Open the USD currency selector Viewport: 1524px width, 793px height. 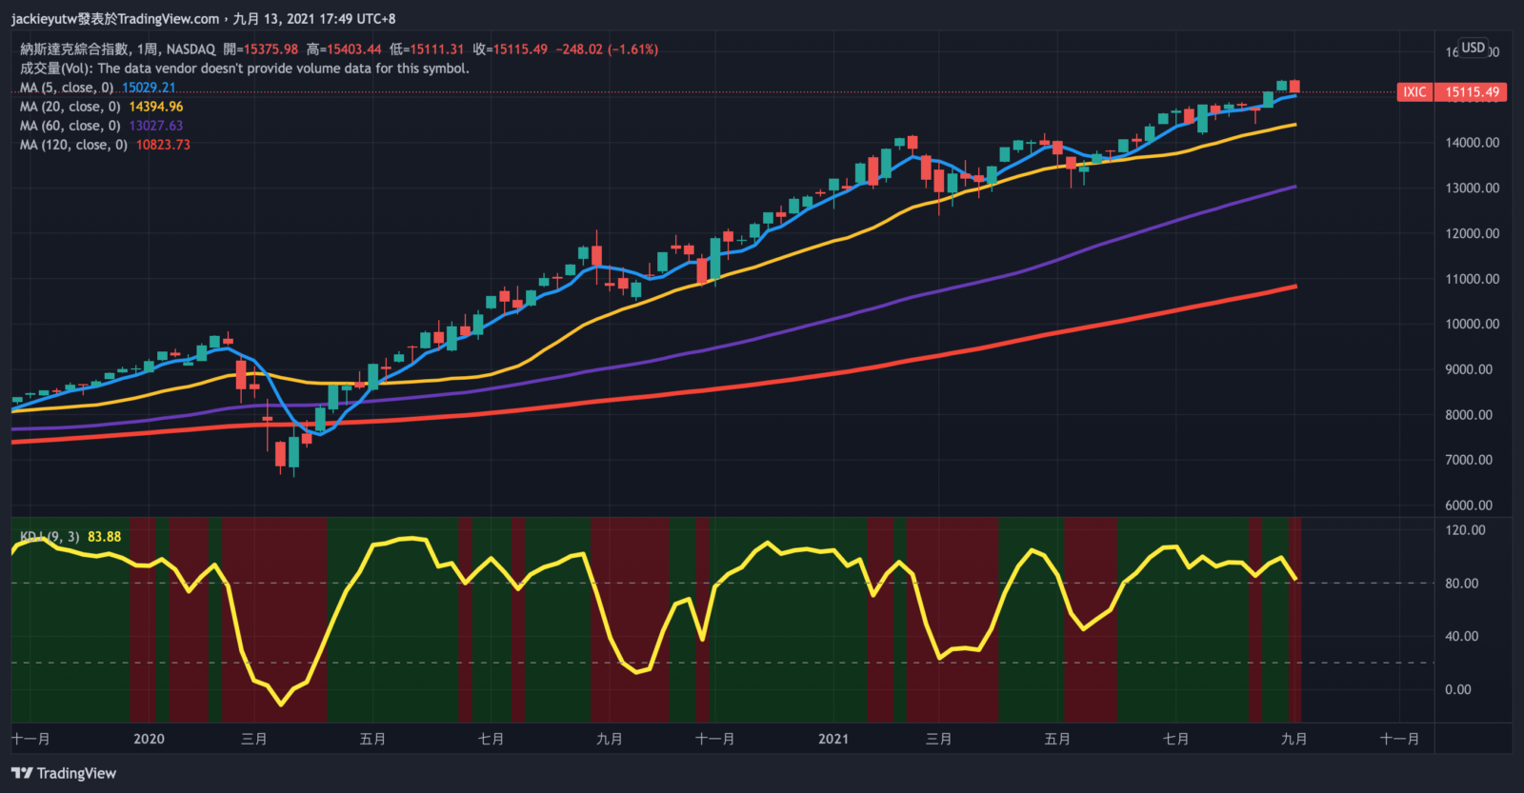pos(1474,48)
